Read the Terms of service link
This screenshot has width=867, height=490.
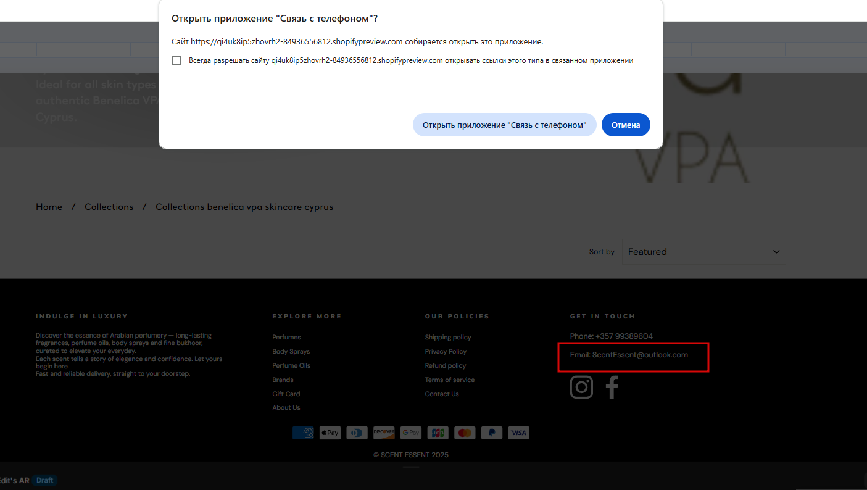click(x=450, y=380)
